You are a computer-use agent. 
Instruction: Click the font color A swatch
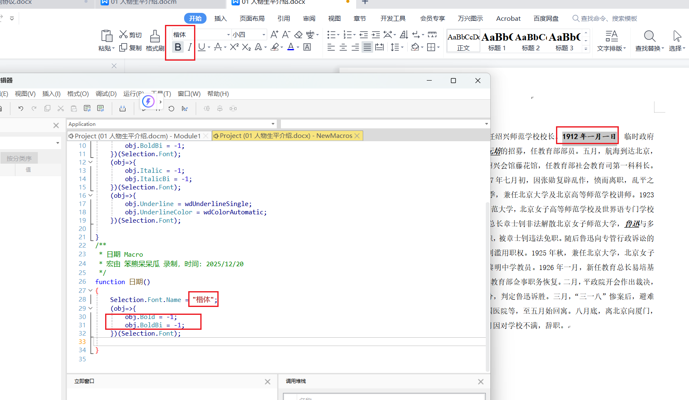point(290,47)
